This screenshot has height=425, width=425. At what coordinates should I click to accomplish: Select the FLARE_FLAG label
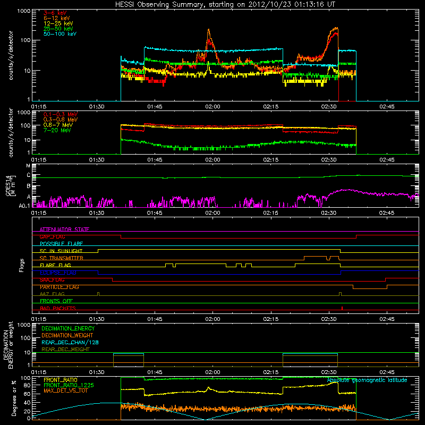[55, 265]
